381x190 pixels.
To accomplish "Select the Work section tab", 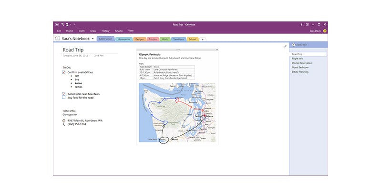I will [165, 40].
